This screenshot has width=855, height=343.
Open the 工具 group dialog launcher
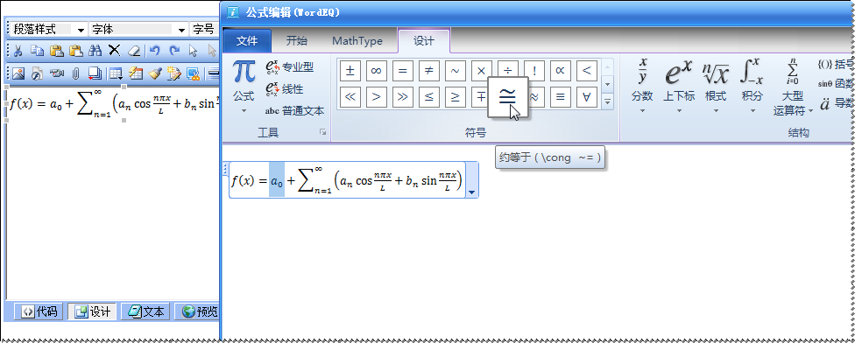(x=322, y=132)
